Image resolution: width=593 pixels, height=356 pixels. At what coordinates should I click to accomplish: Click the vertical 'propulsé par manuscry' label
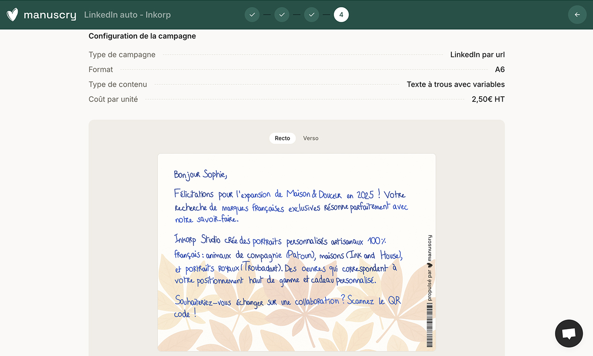(x=429, y=268)
